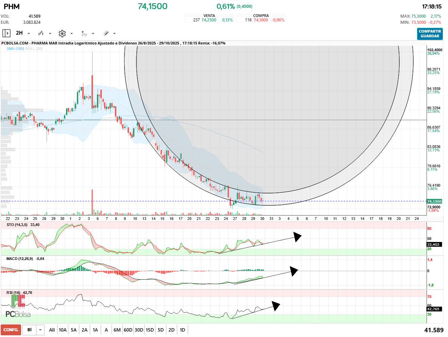Select the 60D time range
The width and height of the screenshot is (448, 337).
pyautogui.click(x=128, y=330)
